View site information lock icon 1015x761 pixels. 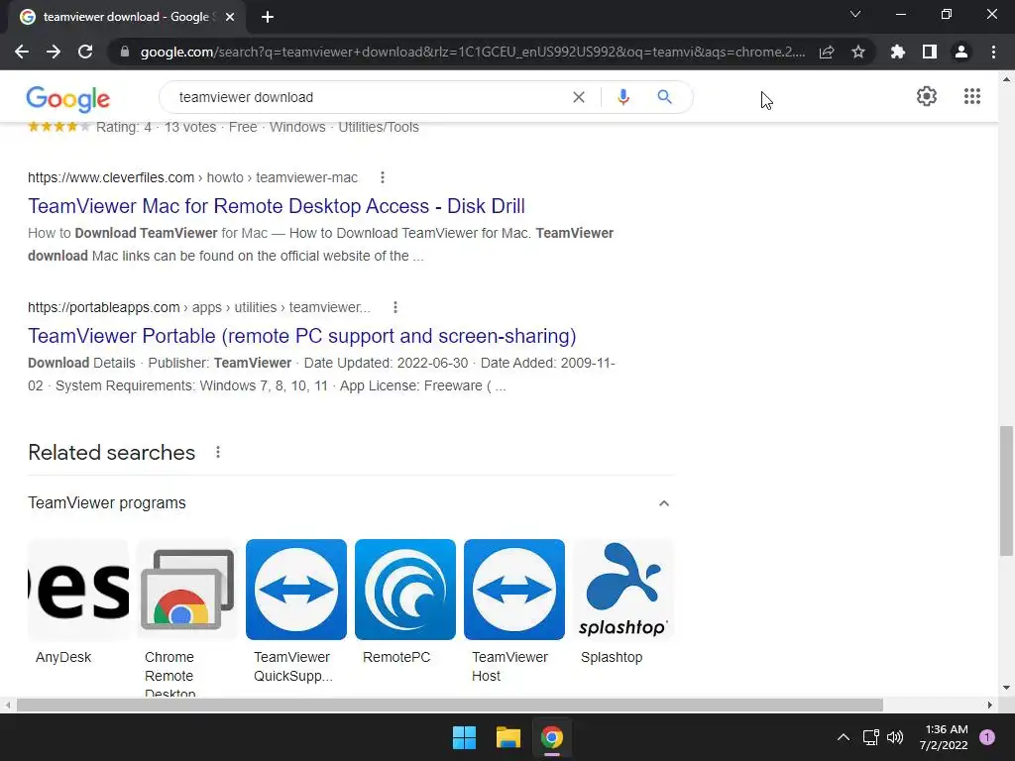[x=125, y=52]
